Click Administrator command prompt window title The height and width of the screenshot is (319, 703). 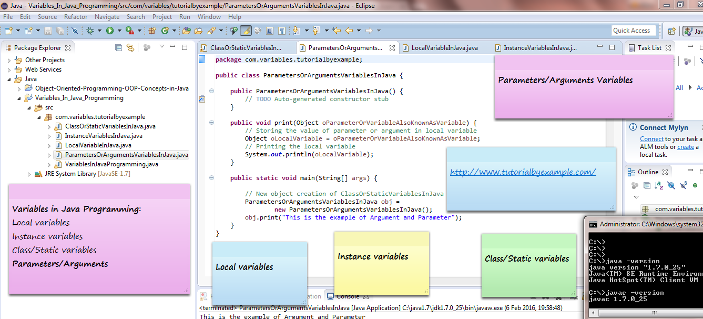tap(651, 224)
